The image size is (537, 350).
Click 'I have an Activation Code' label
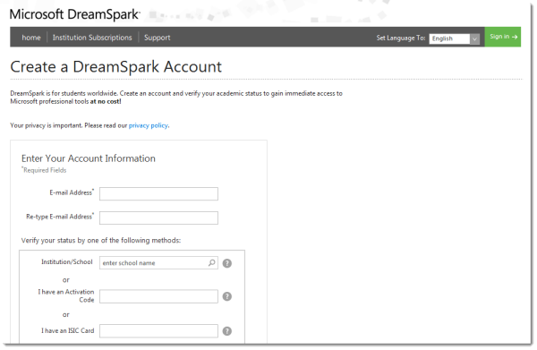click(66, 295)
